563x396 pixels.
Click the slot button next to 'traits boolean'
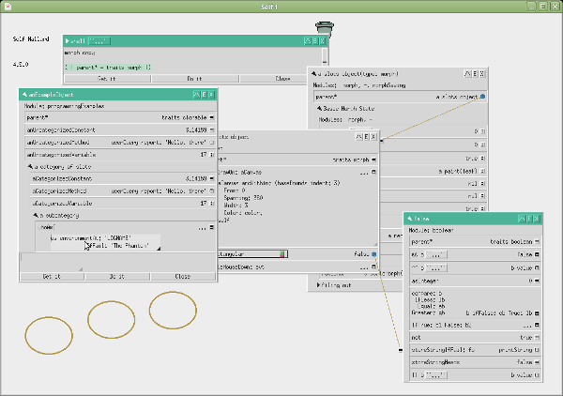tap(538, 243)
